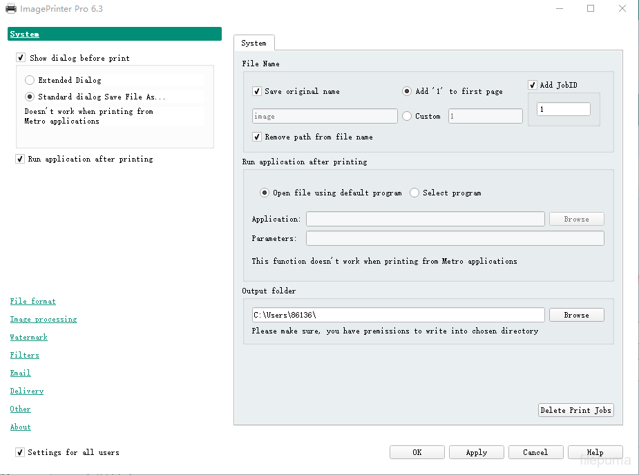The image size is (639, 475).
Task: Open the Watermark settings page
Action: 28,337
